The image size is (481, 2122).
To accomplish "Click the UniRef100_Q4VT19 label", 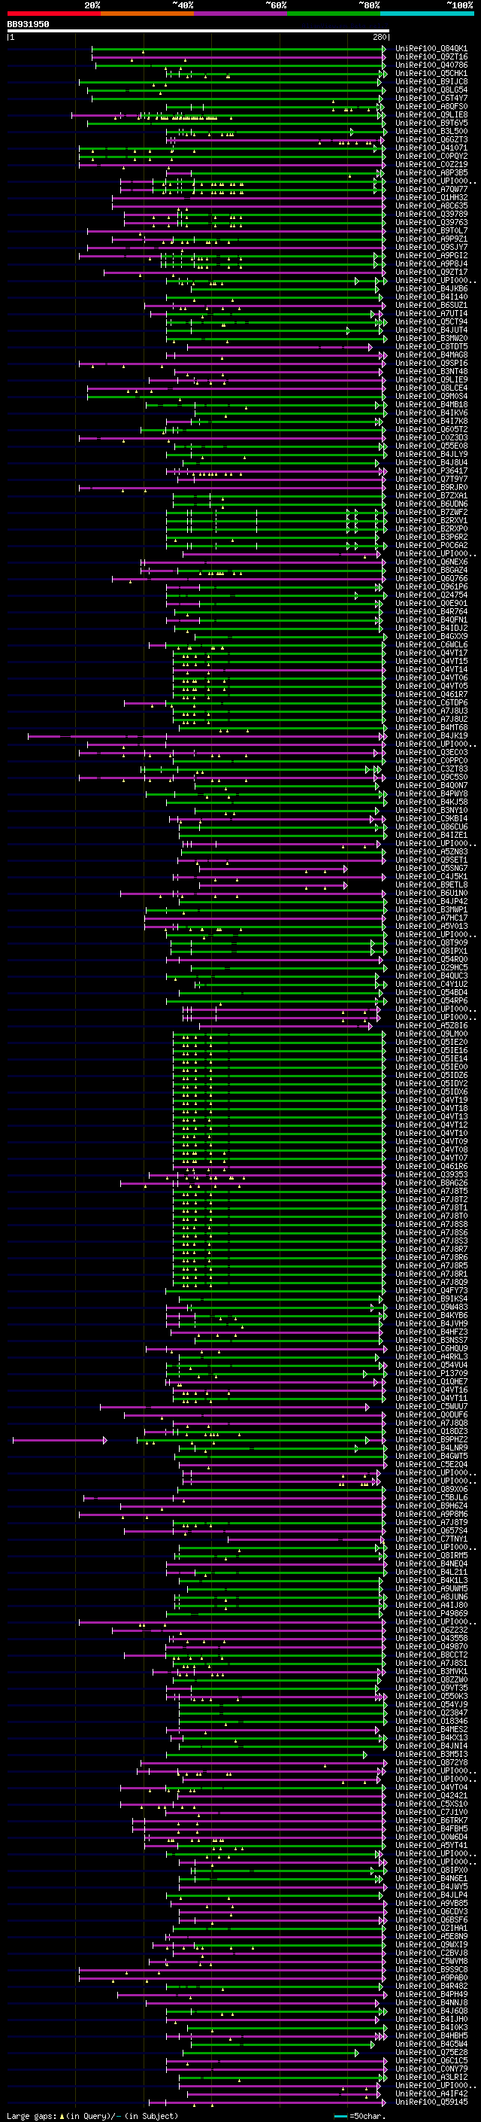I will [x=431, y=1101].
